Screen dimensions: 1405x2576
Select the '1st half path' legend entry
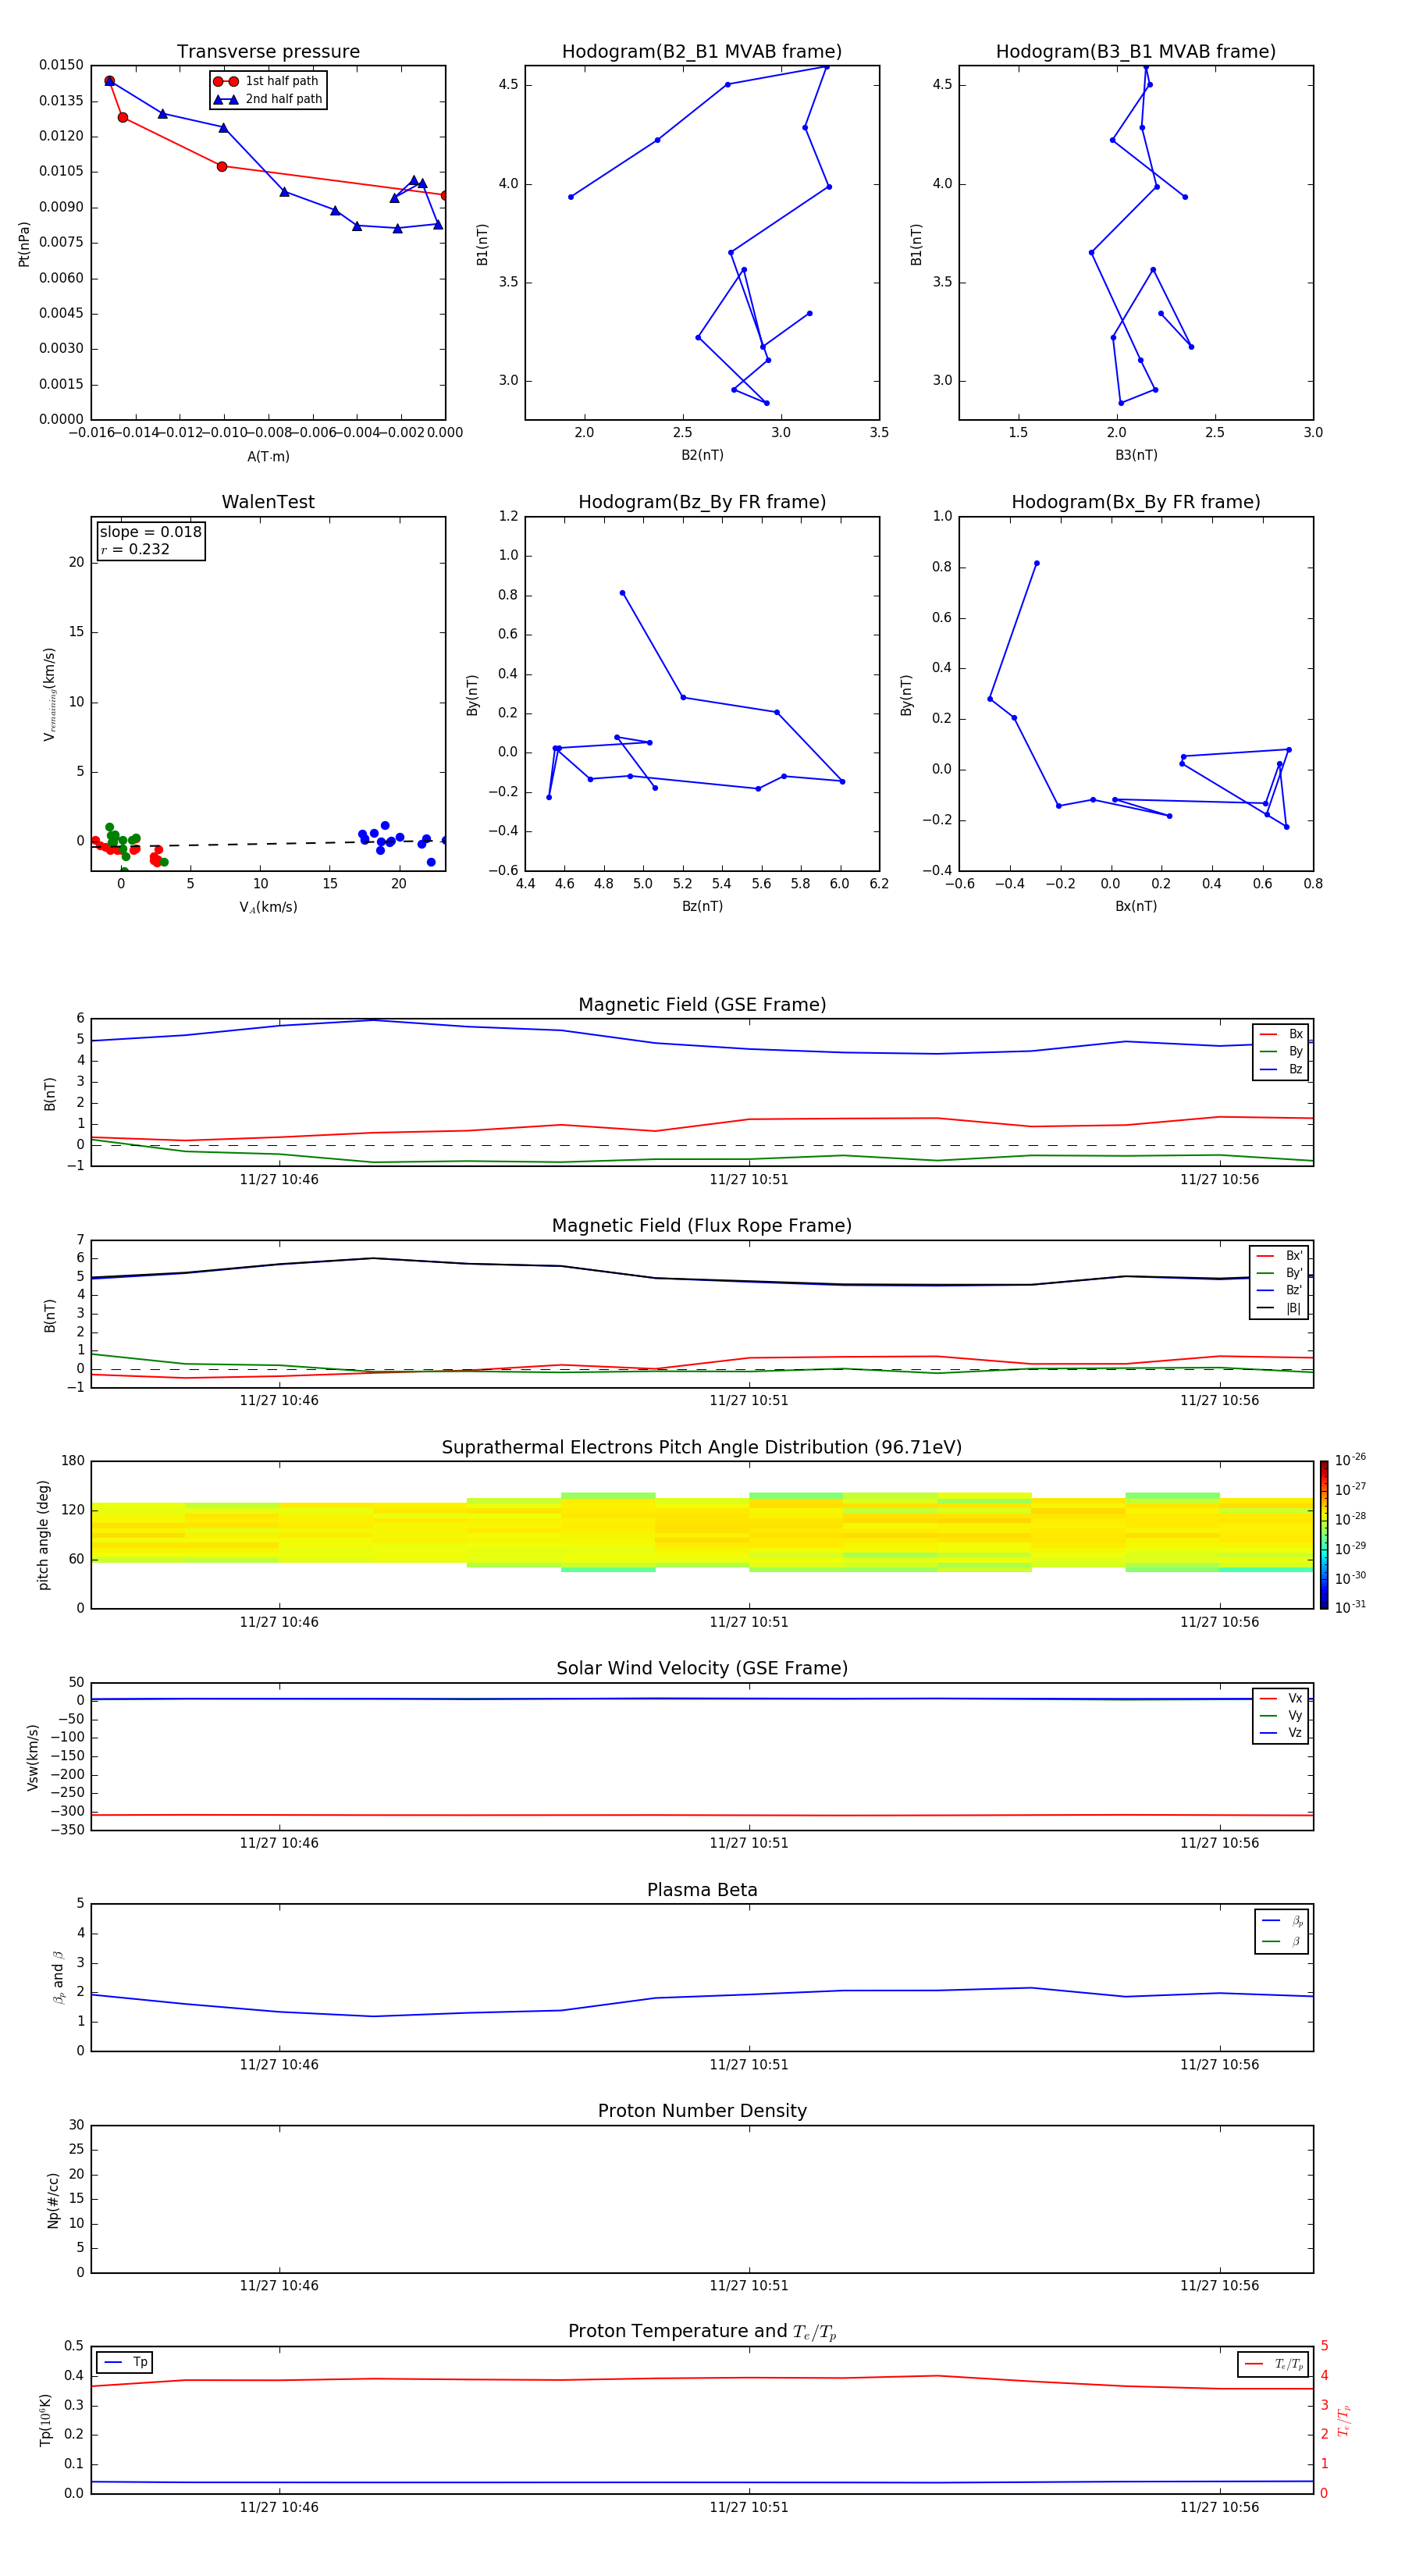(x=266, y=81)
